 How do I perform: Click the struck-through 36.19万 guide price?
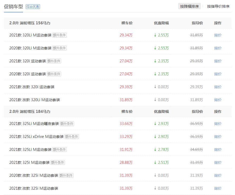coord(196,137)
